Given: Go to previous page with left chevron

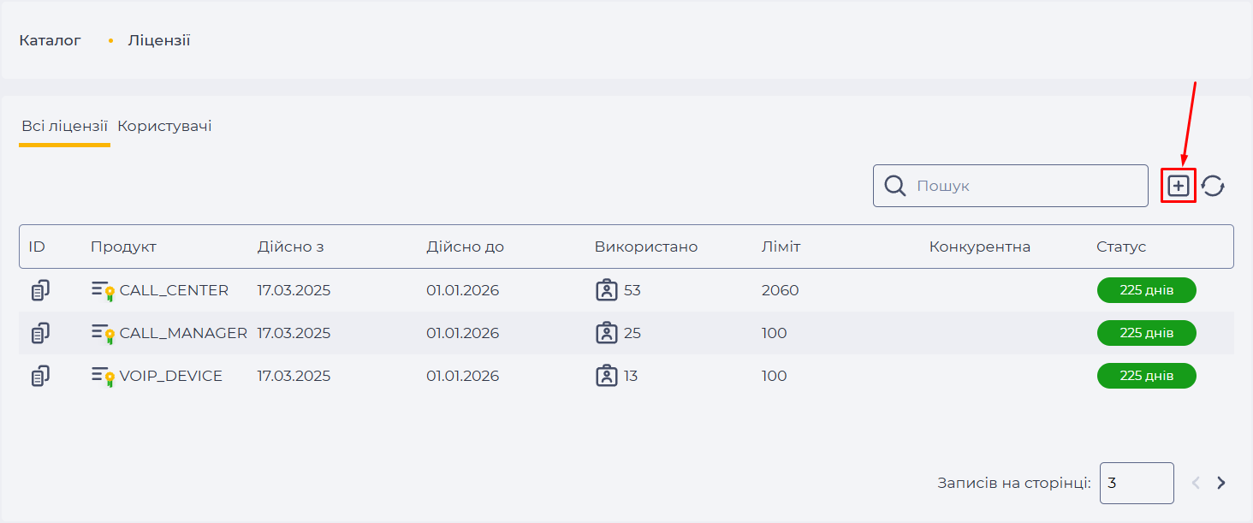Looking at the screenshot, I should [x=1197, y=483].
